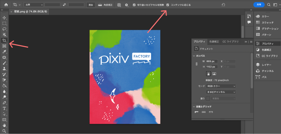Click the canvas width W field
The width and height of the screenshot is (281, 134).
212,61
